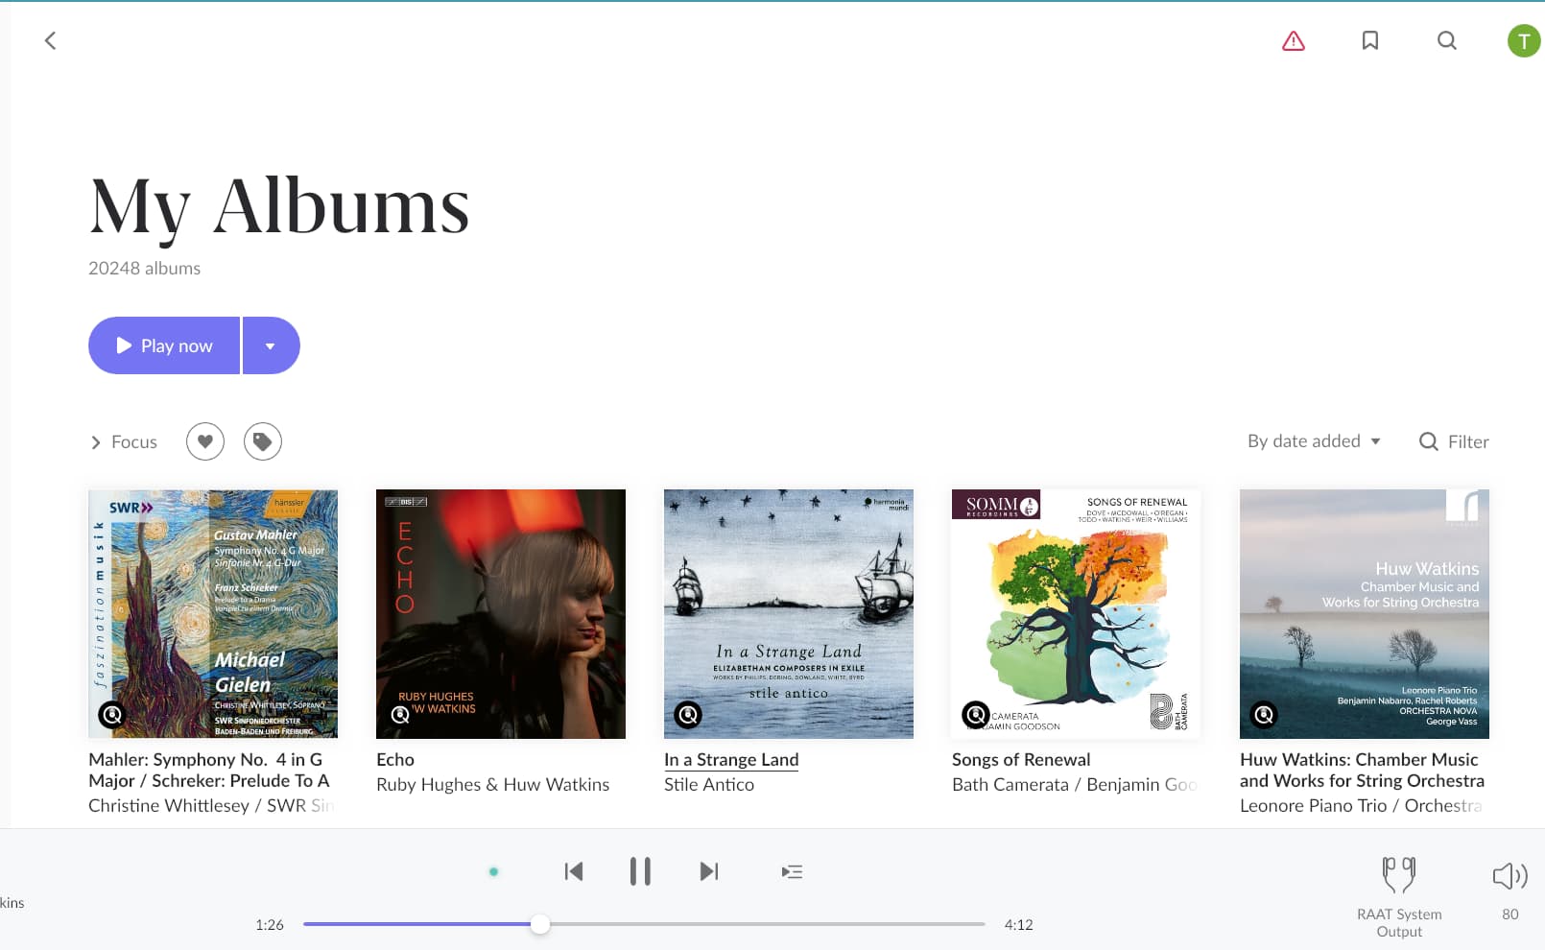This screenshot has height=950, width=1545.
Task: Skip to the next track
Action: (x=709, y=871)
